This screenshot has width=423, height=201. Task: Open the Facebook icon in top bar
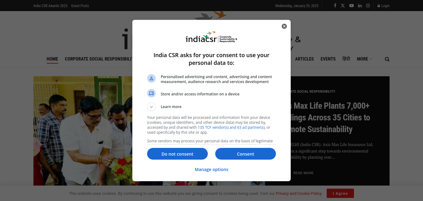335,6
